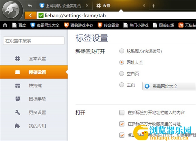Click the green security shield icon in address bar

coord(41,15)
